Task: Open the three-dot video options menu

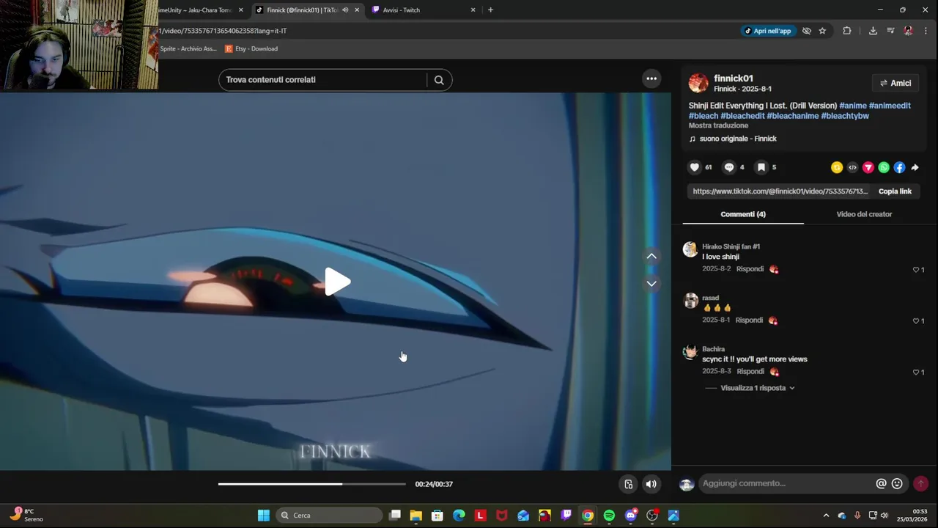Action: [x=651, y=78]
